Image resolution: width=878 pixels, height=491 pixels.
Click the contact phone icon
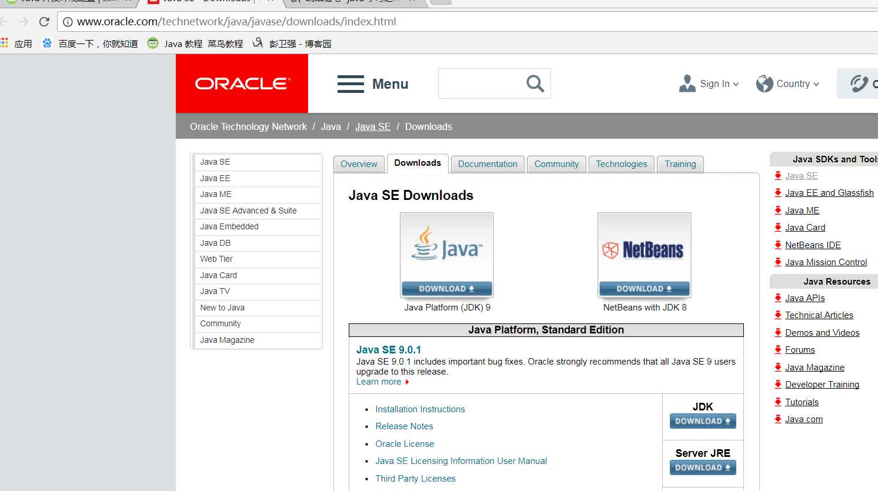[x=859, y=83]
